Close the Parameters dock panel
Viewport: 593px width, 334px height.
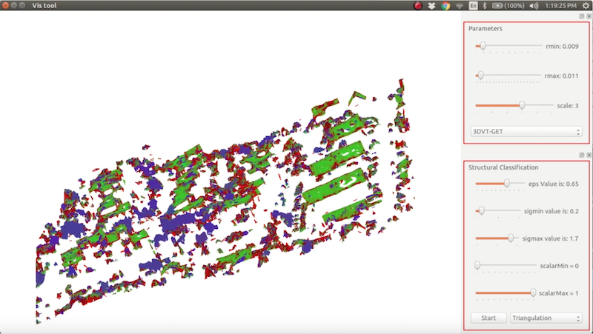pos(589,16)
